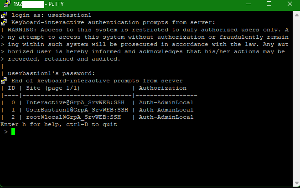The image size is (300, 188).
Task: Click PuTTY icon beside 'login as' line
Action: [4, 15]
